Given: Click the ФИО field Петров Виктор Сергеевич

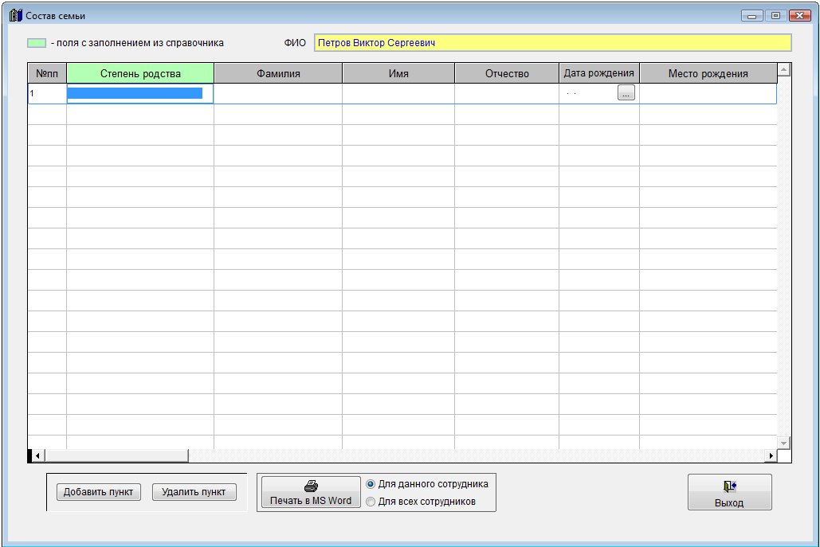Looking at the screenshot, I should 553,43.
